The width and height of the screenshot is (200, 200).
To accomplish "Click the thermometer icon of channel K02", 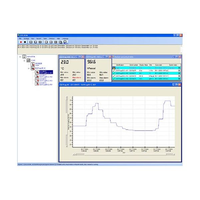I will click(37, 76).
